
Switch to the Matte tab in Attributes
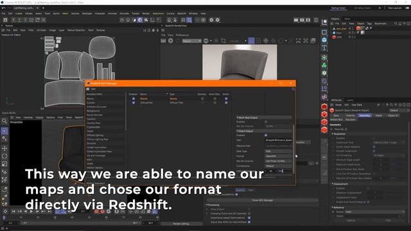378,116
